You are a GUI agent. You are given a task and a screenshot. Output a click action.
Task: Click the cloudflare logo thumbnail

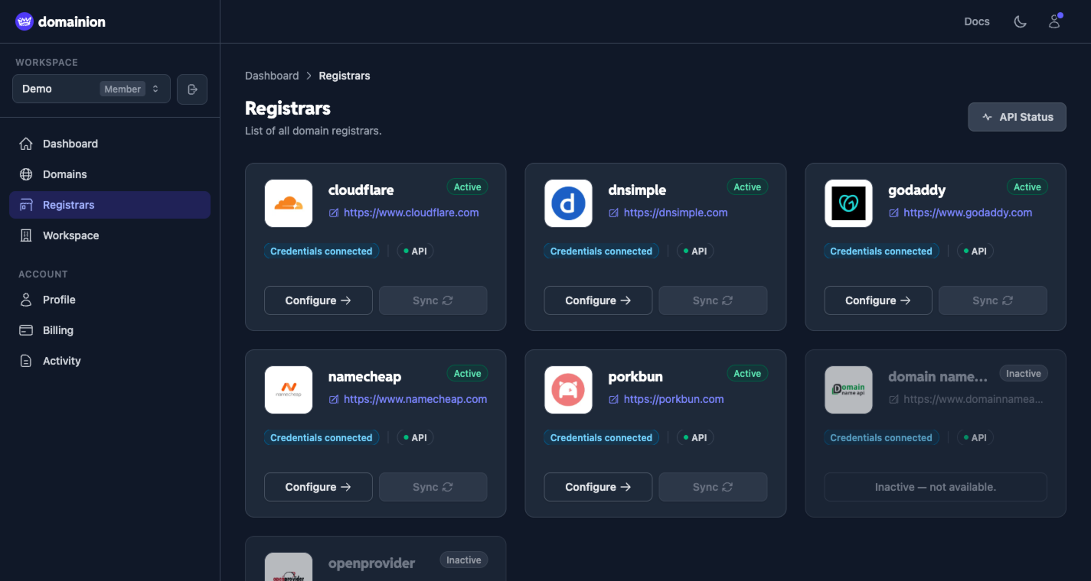point(288,203)
